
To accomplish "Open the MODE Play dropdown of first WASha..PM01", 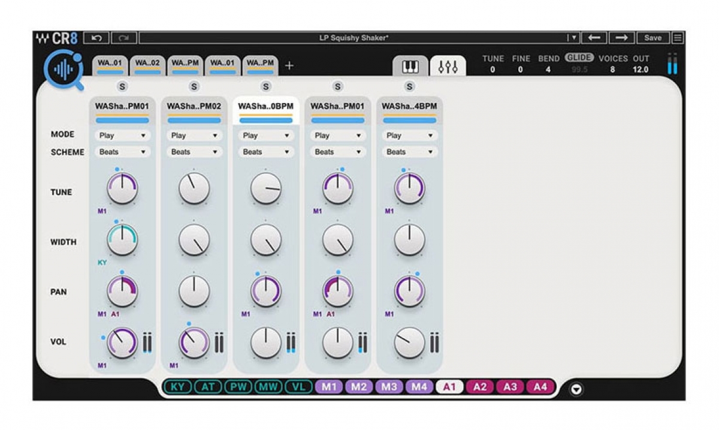I will coord(122,136).
